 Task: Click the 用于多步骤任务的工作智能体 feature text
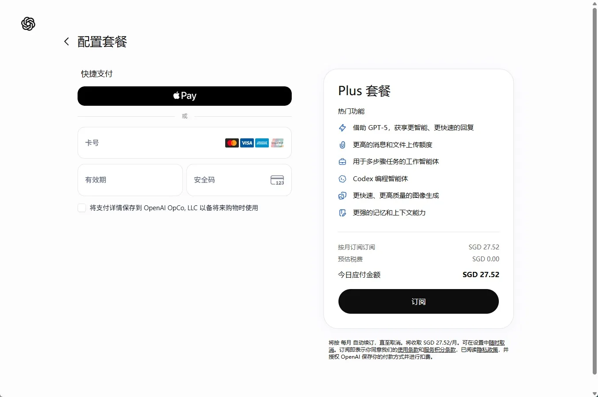396,162
